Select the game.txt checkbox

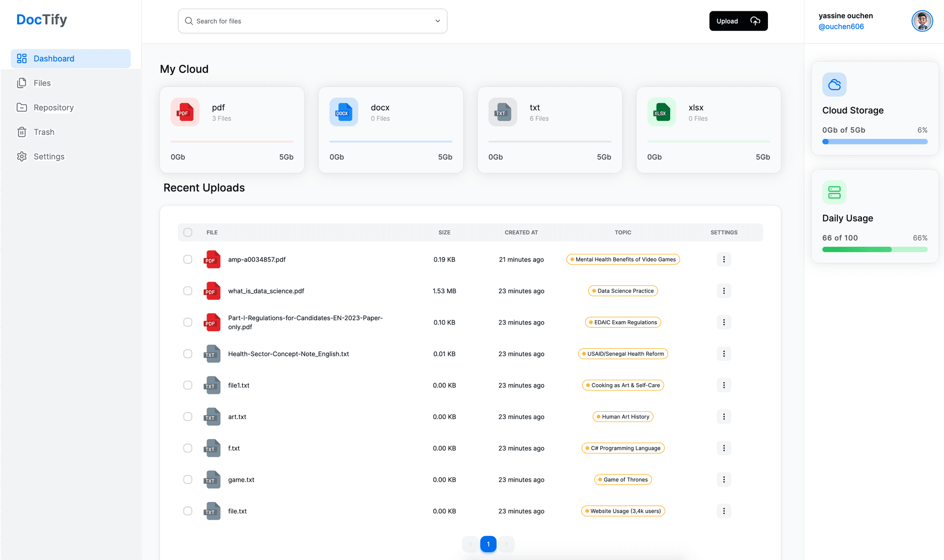coord(188,479)
